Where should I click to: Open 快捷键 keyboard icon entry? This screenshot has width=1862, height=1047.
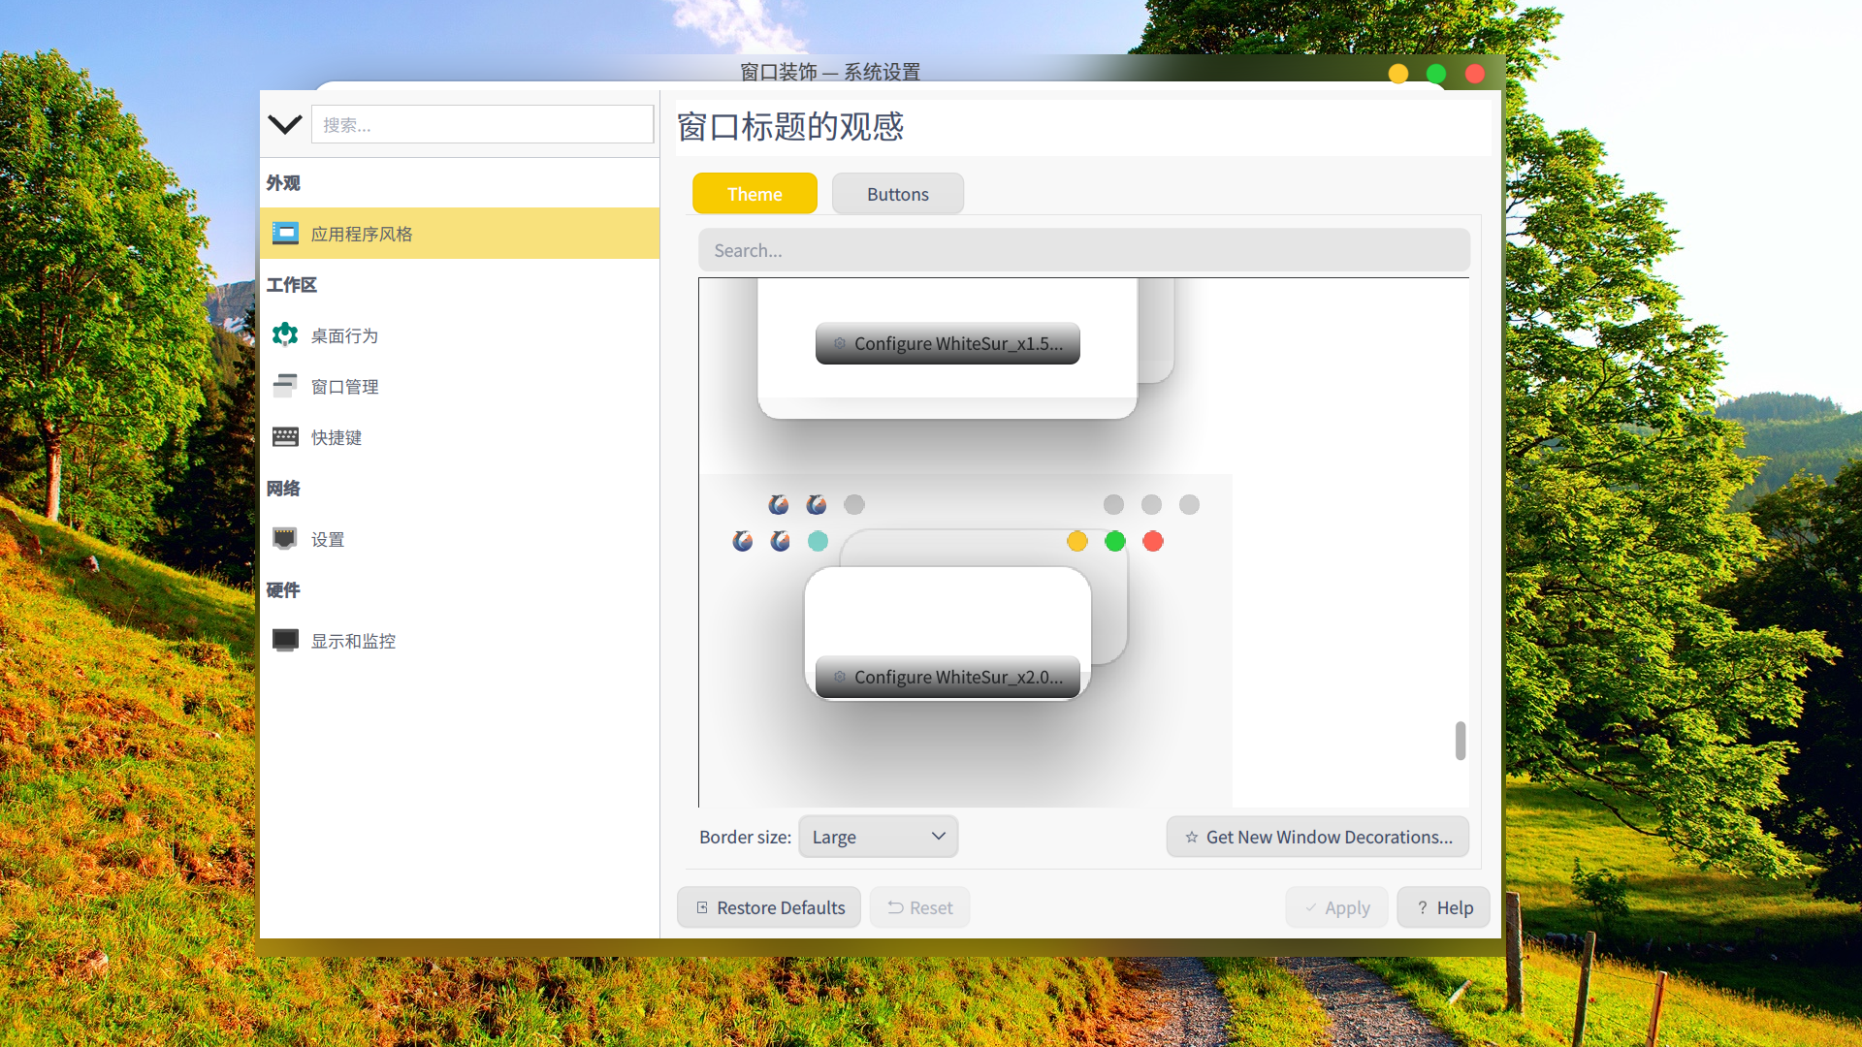click(x=285, y=437)
